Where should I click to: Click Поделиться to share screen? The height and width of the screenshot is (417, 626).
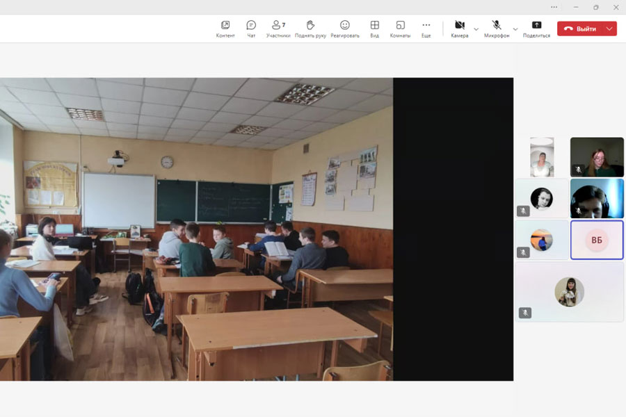pos(536,29)
